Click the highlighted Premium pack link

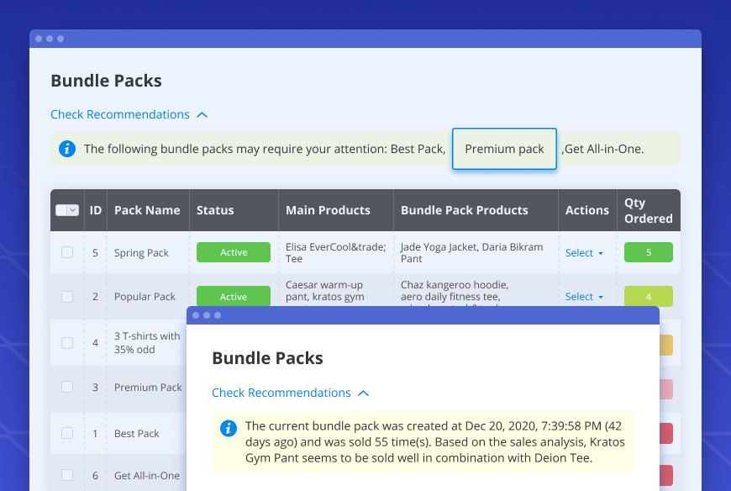coord(504,149)
